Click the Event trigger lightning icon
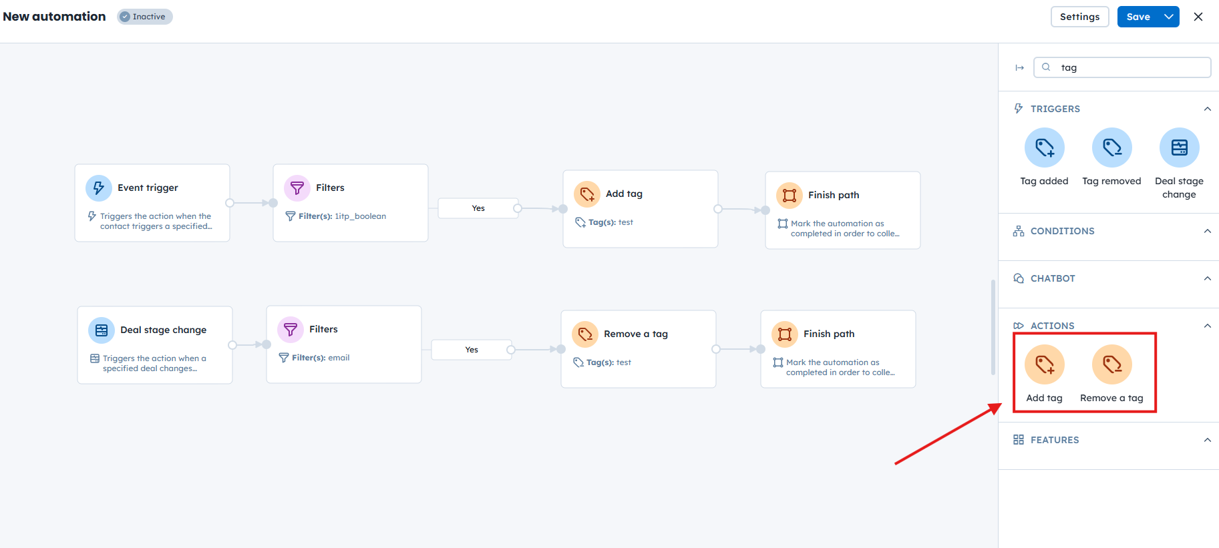 (x=99, y=188)
